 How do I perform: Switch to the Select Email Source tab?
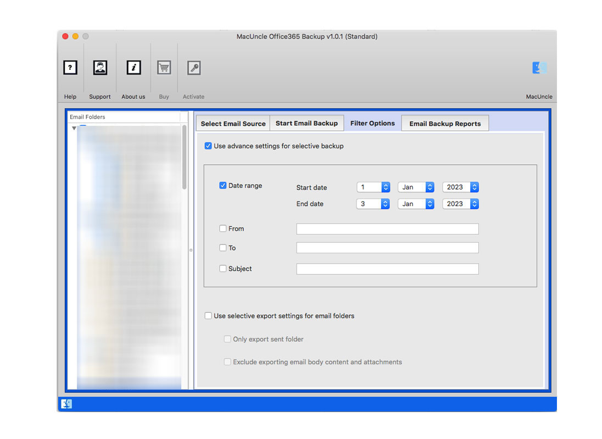point(232,123)
